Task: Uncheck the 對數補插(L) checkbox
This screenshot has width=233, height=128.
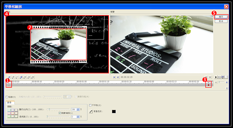Action: [60, 113]
